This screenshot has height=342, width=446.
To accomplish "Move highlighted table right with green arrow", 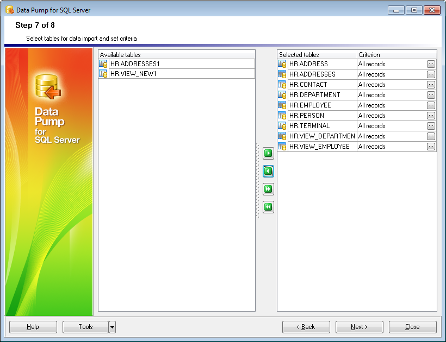I will [x=268, y=153].
